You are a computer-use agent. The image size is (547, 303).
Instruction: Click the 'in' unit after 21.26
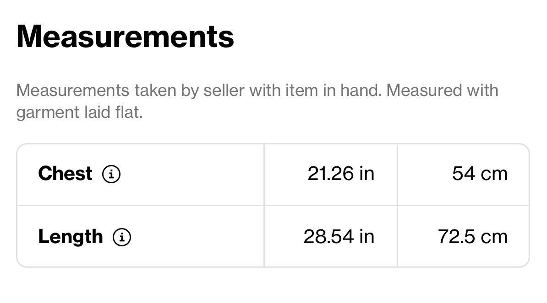coord(366,173)
